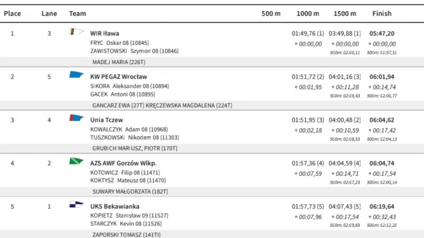Select rower FRYC Oskar 08
Image resolution: width=424 pixels, height=238 pixels.
119,43
